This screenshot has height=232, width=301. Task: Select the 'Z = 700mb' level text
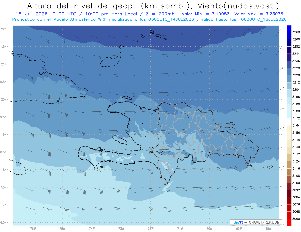point(160,14)
